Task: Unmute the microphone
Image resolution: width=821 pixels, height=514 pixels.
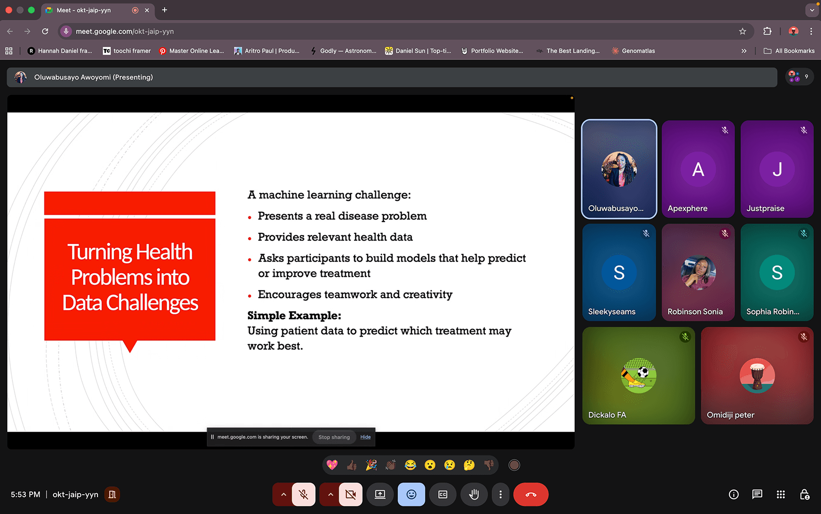Action: coord(304,494)
